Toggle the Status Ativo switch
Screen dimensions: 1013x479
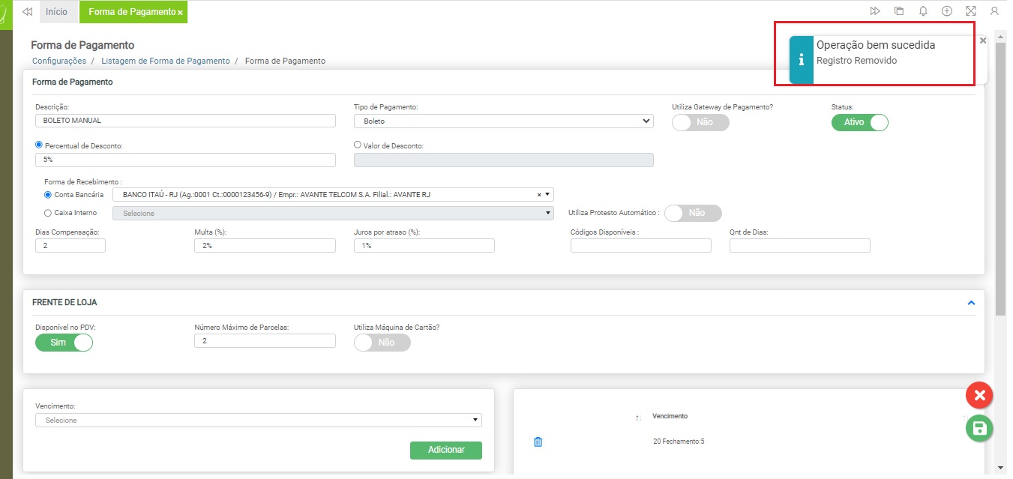click(x=859, y=122)
